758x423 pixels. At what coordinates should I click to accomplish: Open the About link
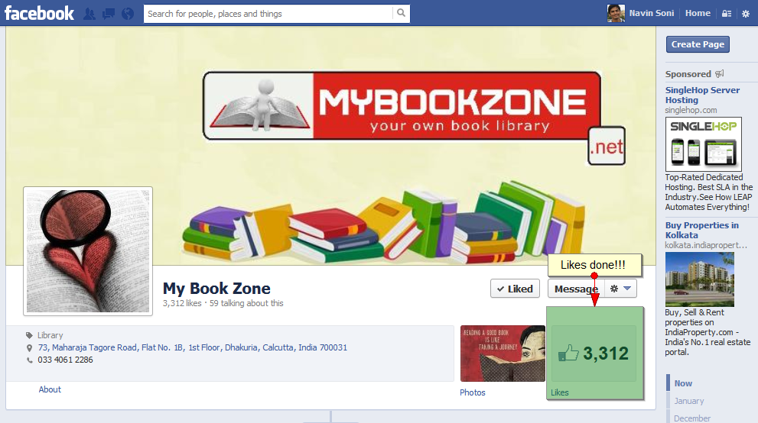pyautogui.click(x=50, y=389)
